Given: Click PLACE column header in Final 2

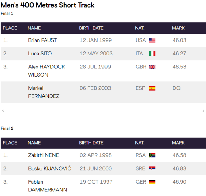Looking at the screenshot, I should click(x=10, y=143).
